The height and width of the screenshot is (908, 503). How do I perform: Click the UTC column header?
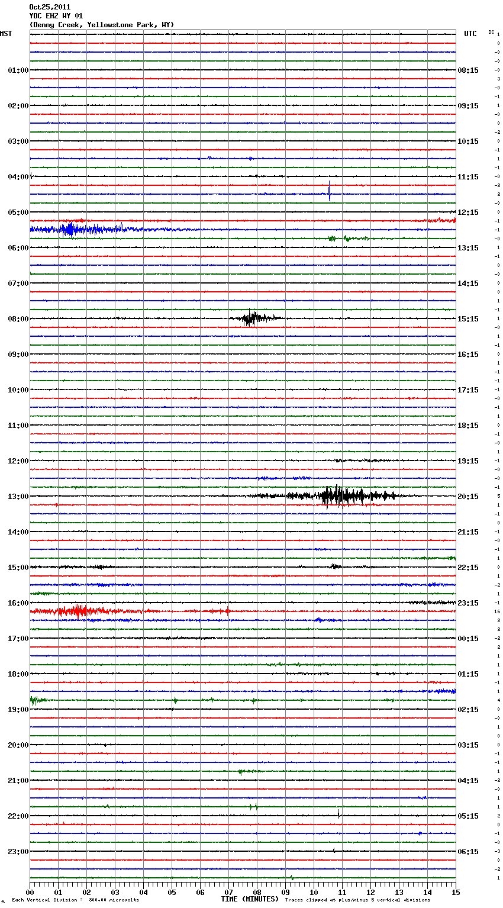pyautogui.click(x=470, y=34)
